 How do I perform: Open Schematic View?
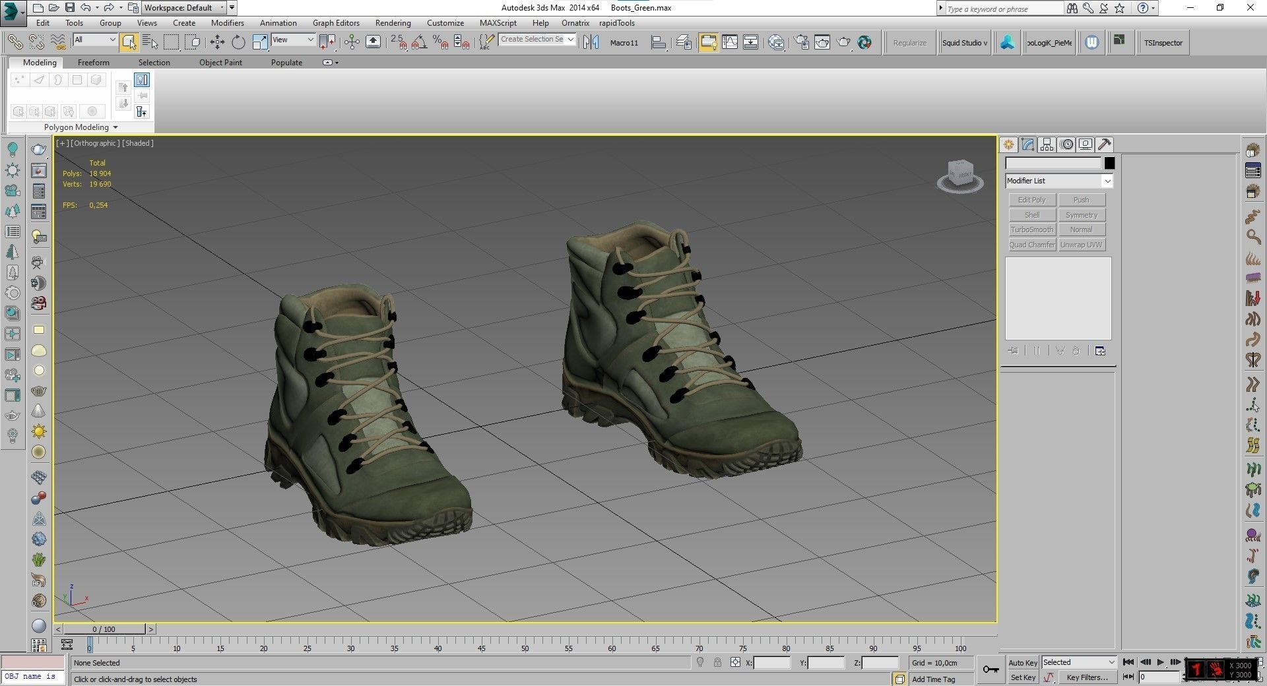(751, 42)
